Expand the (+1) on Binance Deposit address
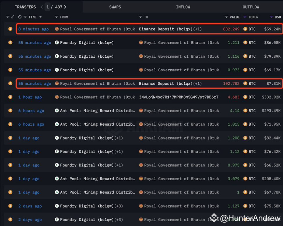Image resolution: width=283 pixels, height=226 pixels. 197,29
